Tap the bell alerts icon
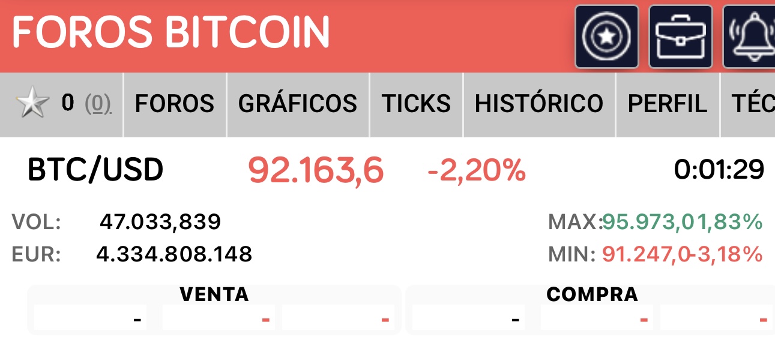Screen dimensions: 775x349 point(750,37)
